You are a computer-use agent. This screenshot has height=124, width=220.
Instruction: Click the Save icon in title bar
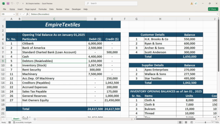pos(8,3)
